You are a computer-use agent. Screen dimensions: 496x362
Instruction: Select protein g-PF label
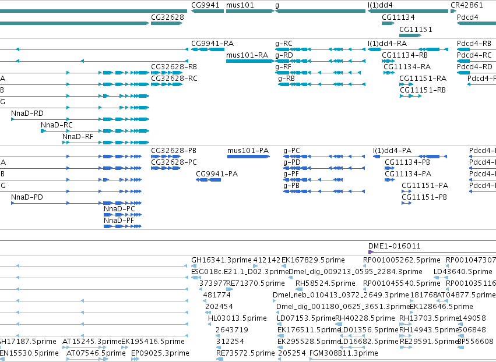pos(291,175)
